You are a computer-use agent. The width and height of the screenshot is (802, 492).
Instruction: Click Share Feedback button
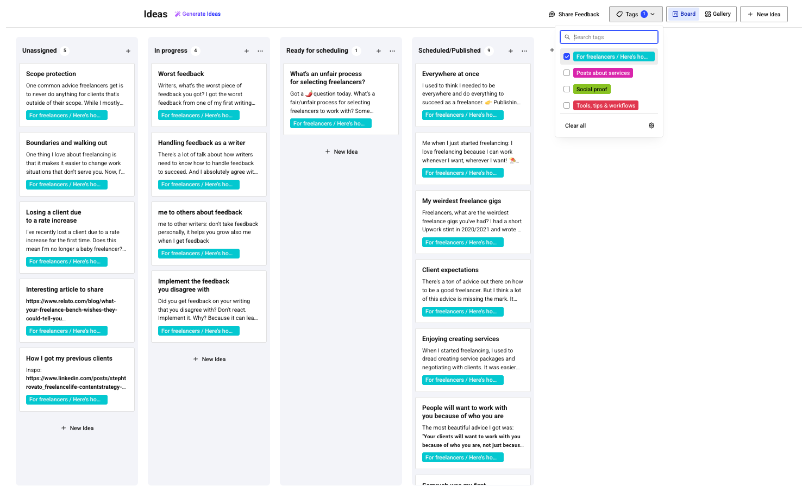[x=574, y=14]
